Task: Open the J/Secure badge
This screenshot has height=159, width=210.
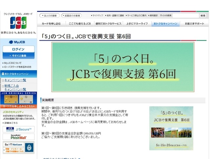Action: tap(18, 129)
